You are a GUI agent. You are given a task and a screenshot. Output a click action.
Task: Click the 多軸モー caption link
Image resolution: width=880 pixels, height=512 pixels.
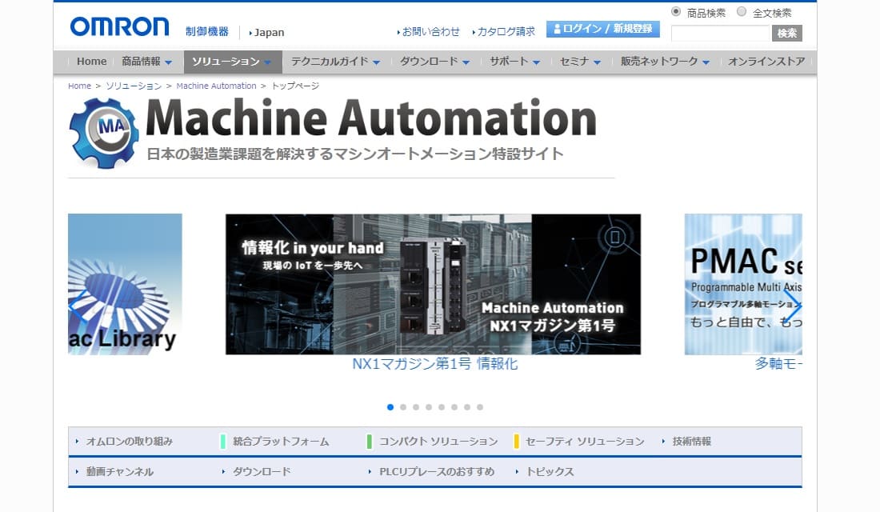[778, 364]
